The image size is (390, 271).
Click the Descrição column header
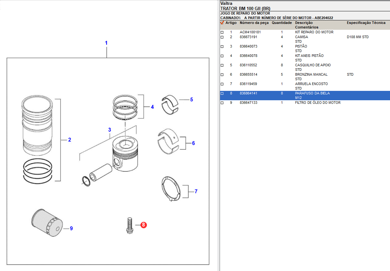coord(304,23)
